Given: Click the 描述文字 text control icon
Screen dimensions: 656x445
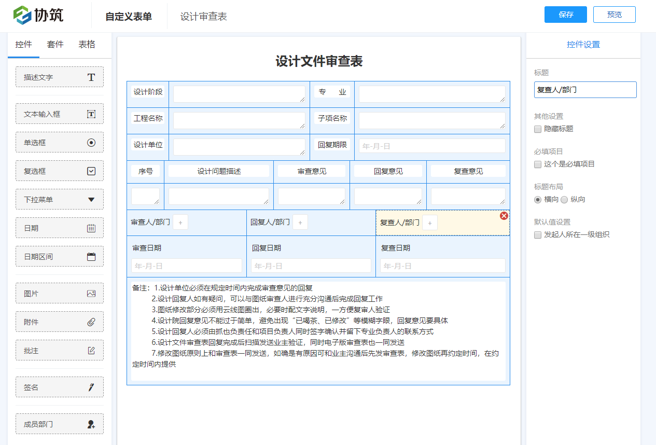Looking at the screenshot, I should [x=91, y=77].
